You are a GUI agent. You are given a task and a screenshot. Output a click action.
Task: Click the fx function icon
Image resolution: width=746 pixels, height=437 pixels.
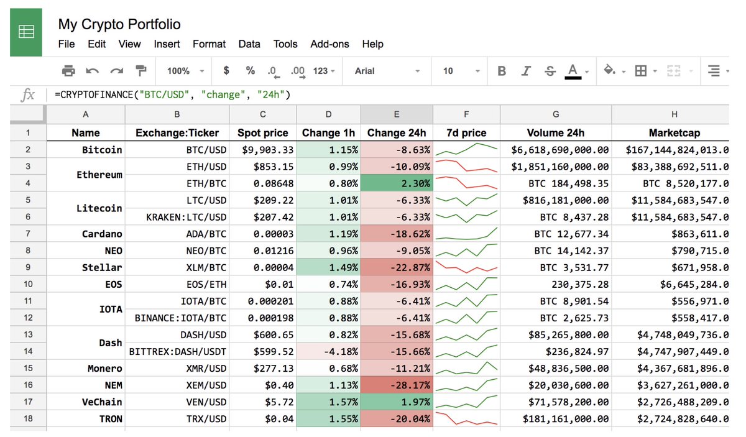28,95
